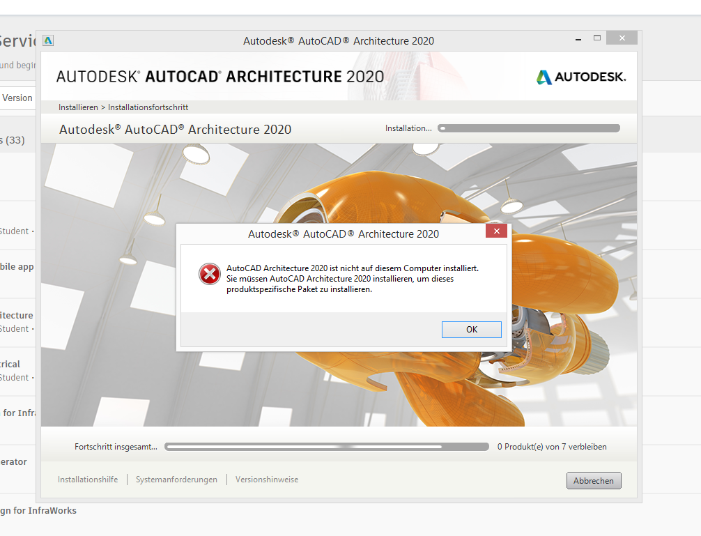Click the error message text in dialog

(353, 279)
